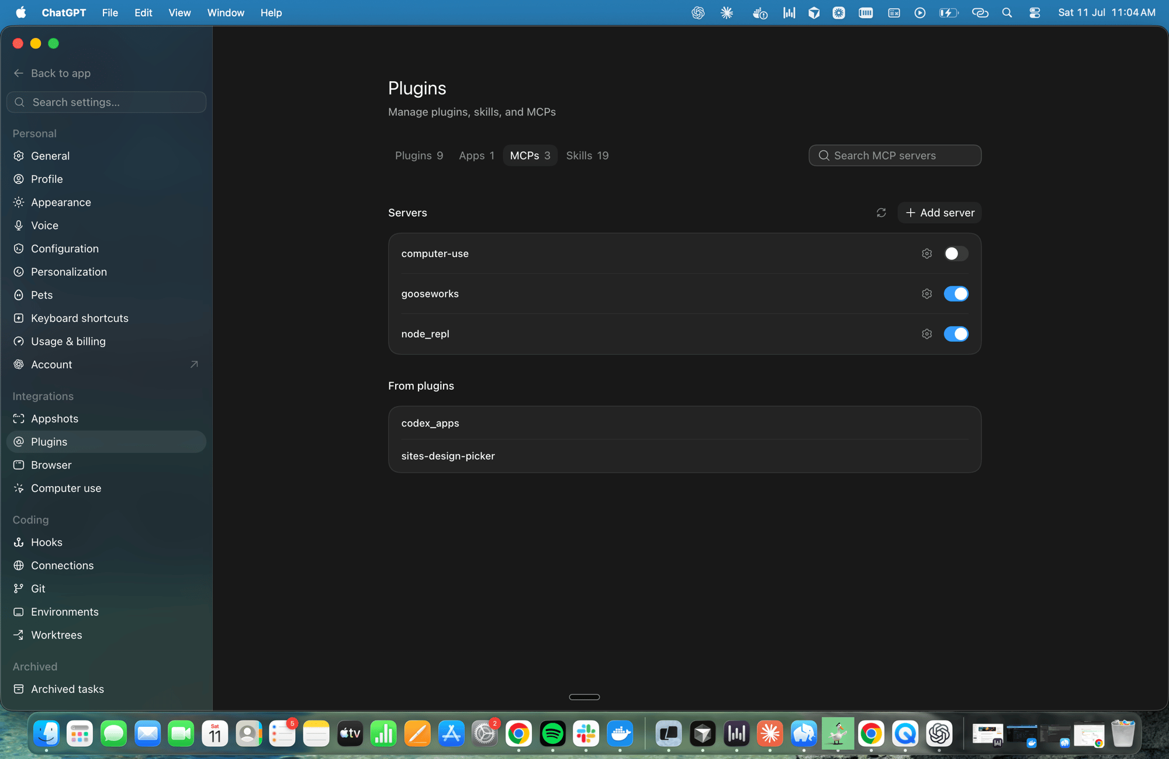Open Usage & billing settings
The height and width of the screenshot is (759, 1169).
(106, 341)
